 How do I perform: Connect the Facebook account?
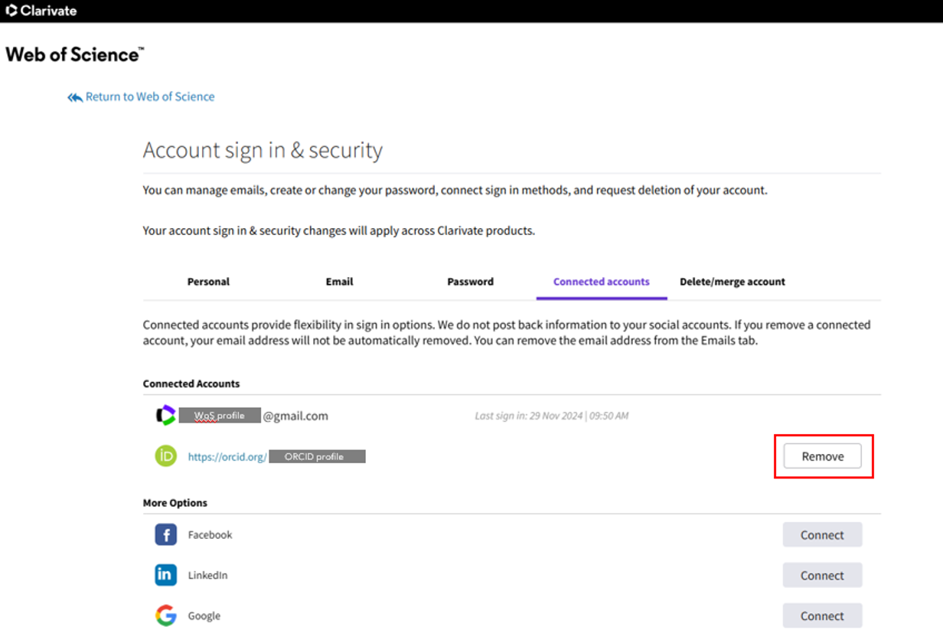coord(822,535)
